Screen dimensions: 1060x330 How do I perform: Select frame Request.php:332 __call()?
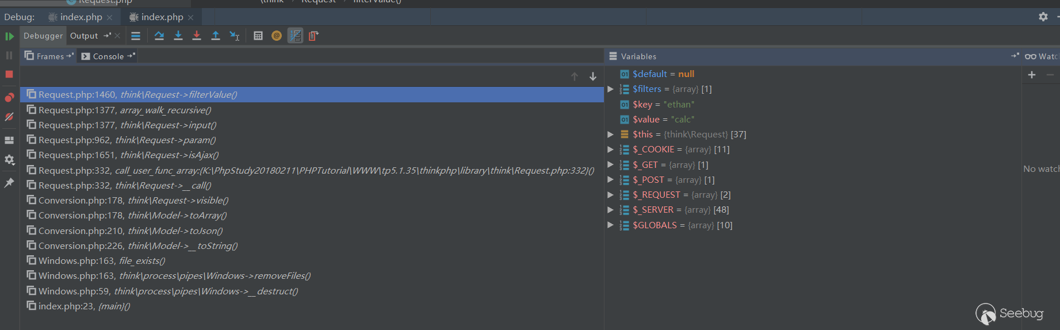coord(312,185)
